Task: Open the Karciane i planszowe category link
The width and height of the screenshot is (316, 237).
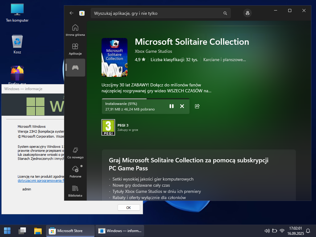Action: click(224, 60)
